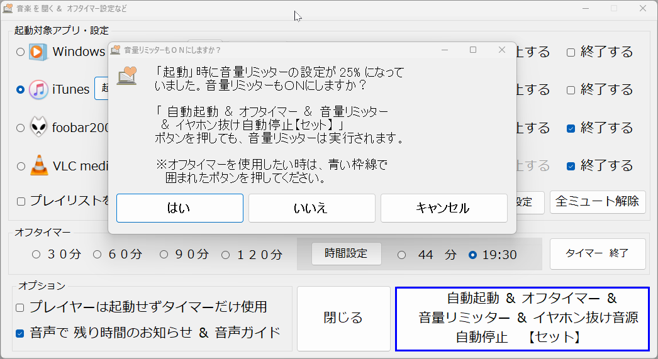Click the VLC traffic cone icon
This screenshot has height=359, width=658.
tap(38, 166)
